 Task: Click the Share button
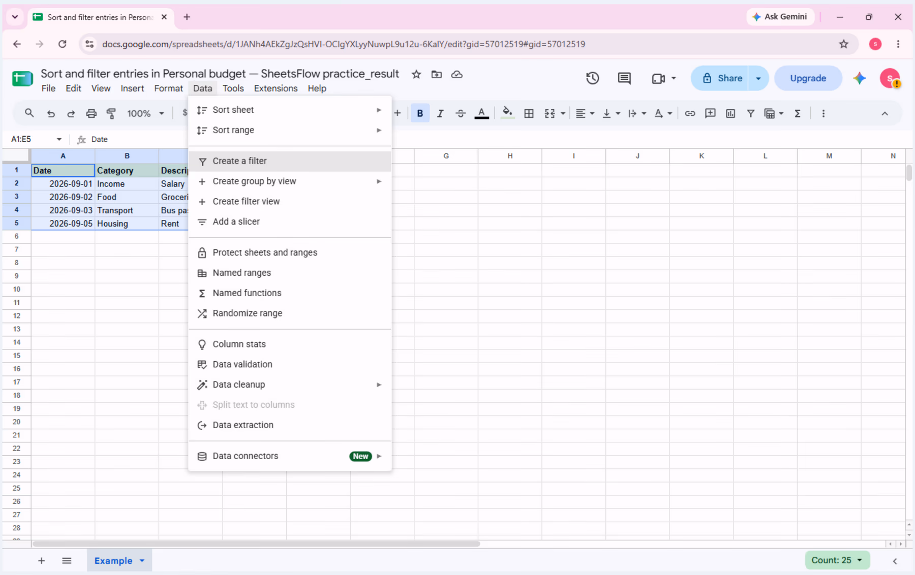point(720,78)
